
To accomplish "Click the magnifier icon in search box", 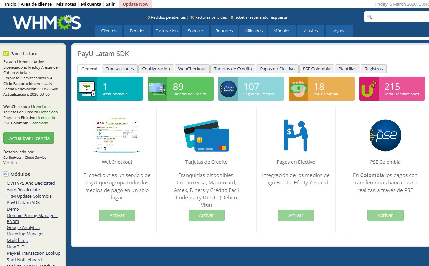I will click(370, 17).
